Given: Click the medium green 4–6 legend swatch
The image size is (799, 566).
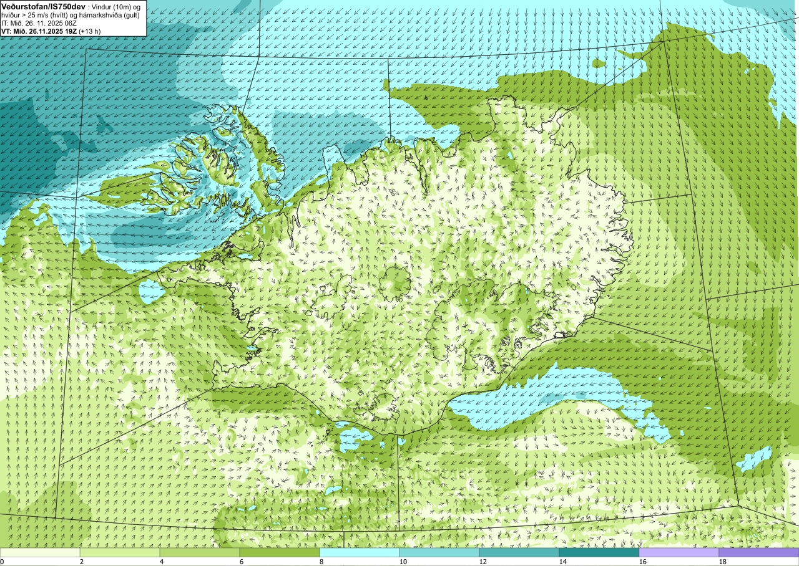Looking at the screenshot, I should (x=200, y=552).
